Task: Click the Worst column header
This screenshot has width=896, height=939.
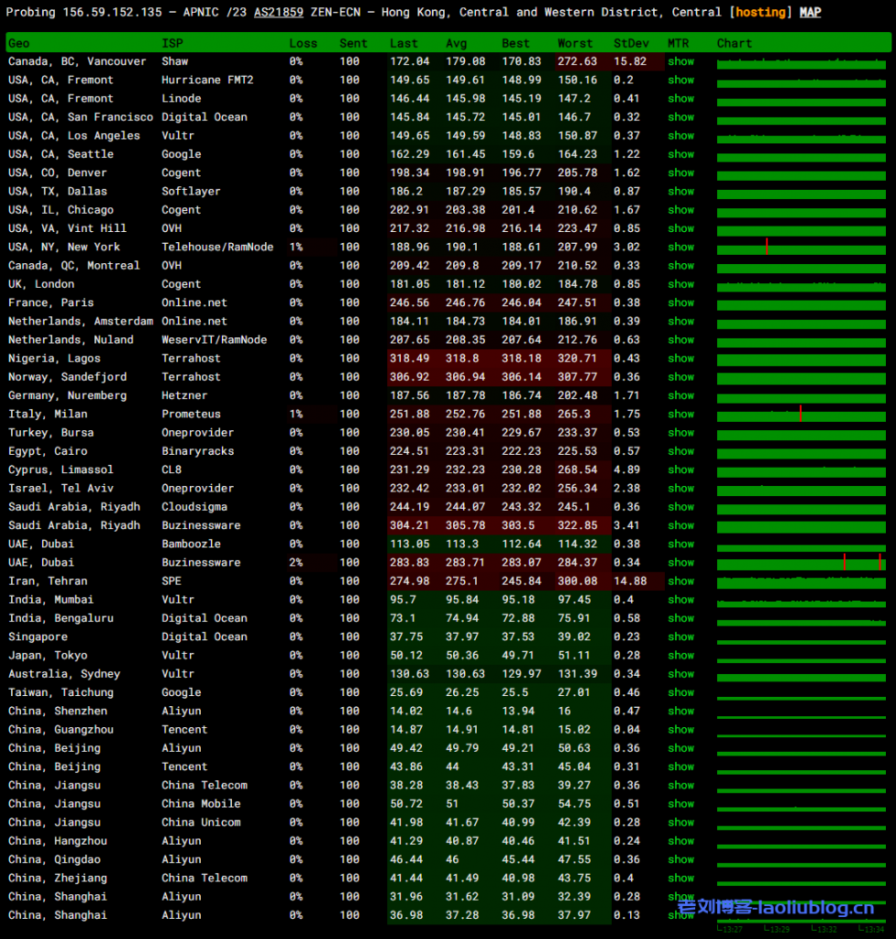Action: click(575, 43)
